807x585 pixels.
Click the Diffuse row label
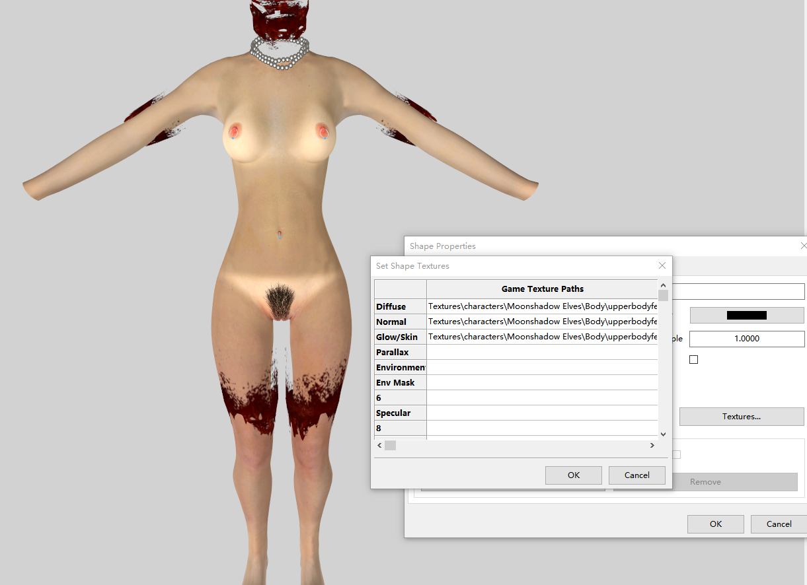pyautogui.click(x=401, y=306)
